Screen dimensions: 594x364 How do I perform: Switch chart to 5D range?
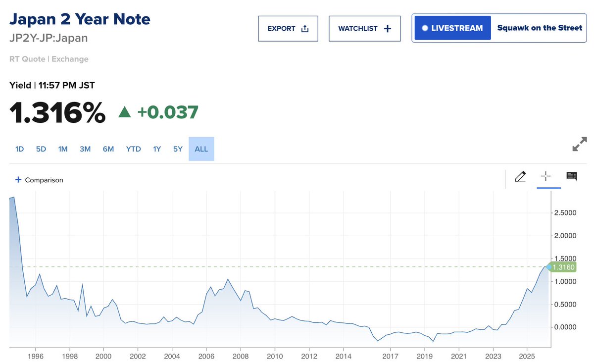[41, 149]
